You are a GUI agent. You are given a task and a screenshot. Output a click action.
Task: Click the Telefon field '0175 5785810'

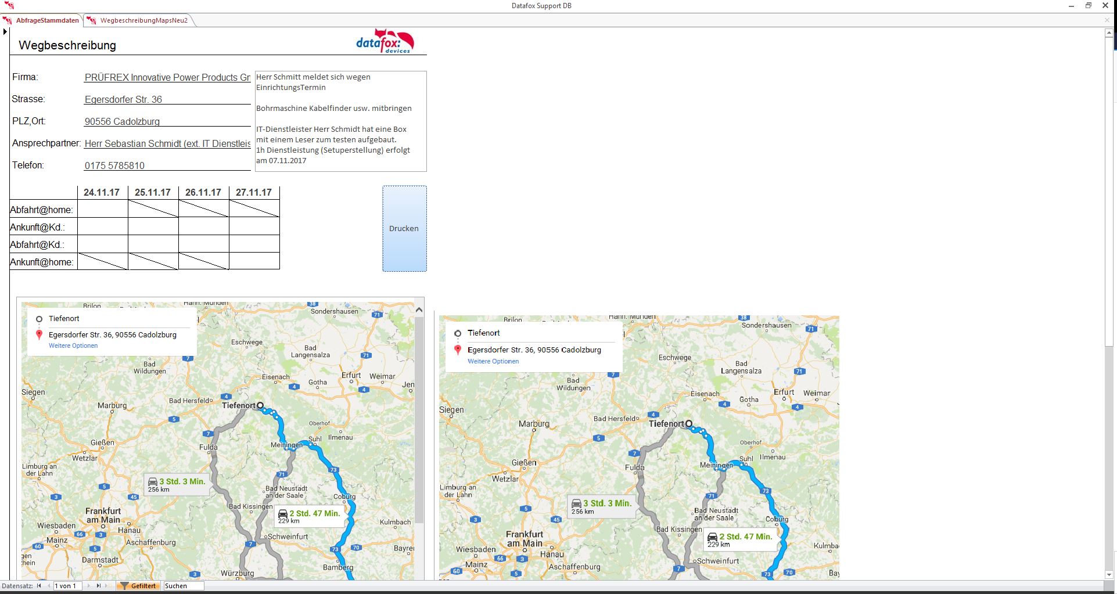point(167,165)
